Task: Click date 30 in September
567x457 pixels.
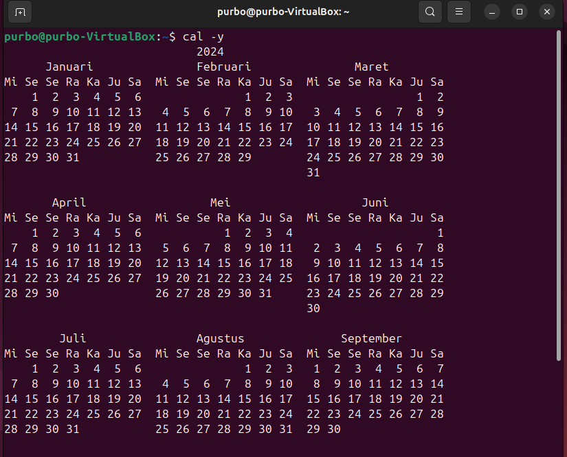Action: tap(334, 429)
